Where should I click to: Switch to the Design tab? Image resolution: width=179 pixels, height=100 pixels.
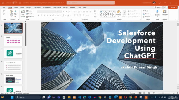pos(29,7)
